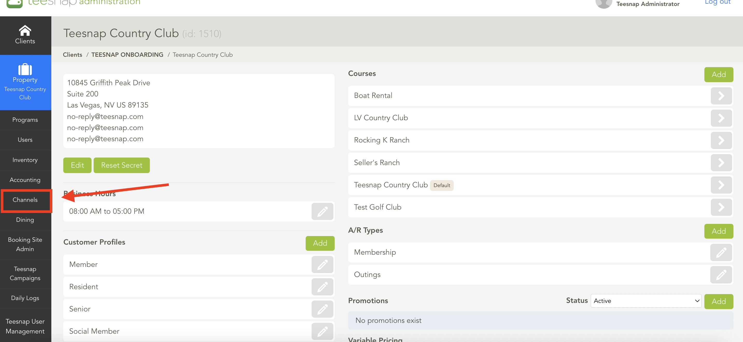Click the Test Golf Club course name
Image resolution: width=743 pixels, height=342 pixels.
click(x=377, y=207)
